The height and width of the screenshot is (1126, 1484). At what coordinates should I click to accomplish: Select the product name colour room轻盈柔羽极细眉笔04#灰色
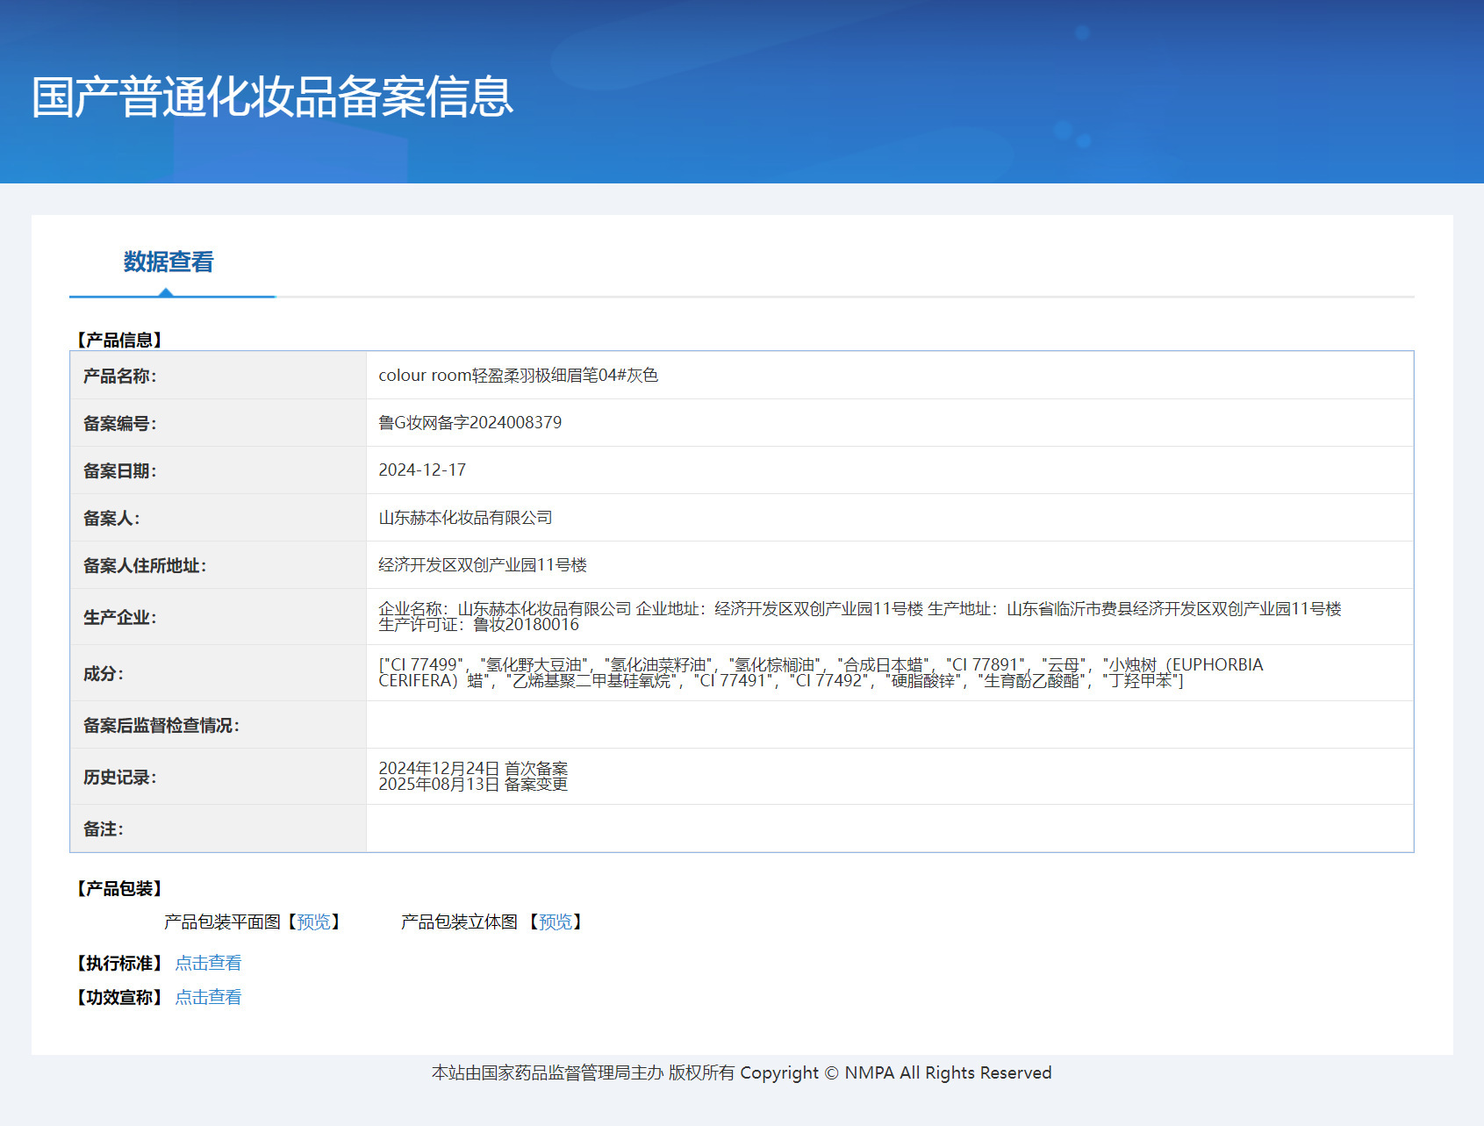coord(518,375)
